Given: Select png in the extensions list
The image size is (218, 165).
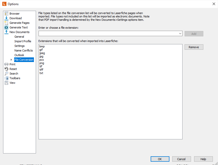Looking at the screenshot, I should pyautogui.click(x=42, y=63).
